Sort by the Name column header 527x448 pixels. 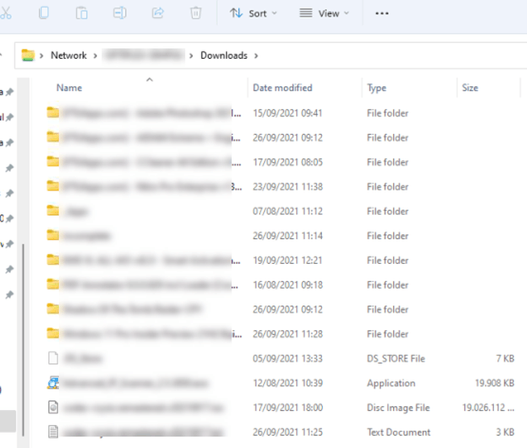coord(69,88)
